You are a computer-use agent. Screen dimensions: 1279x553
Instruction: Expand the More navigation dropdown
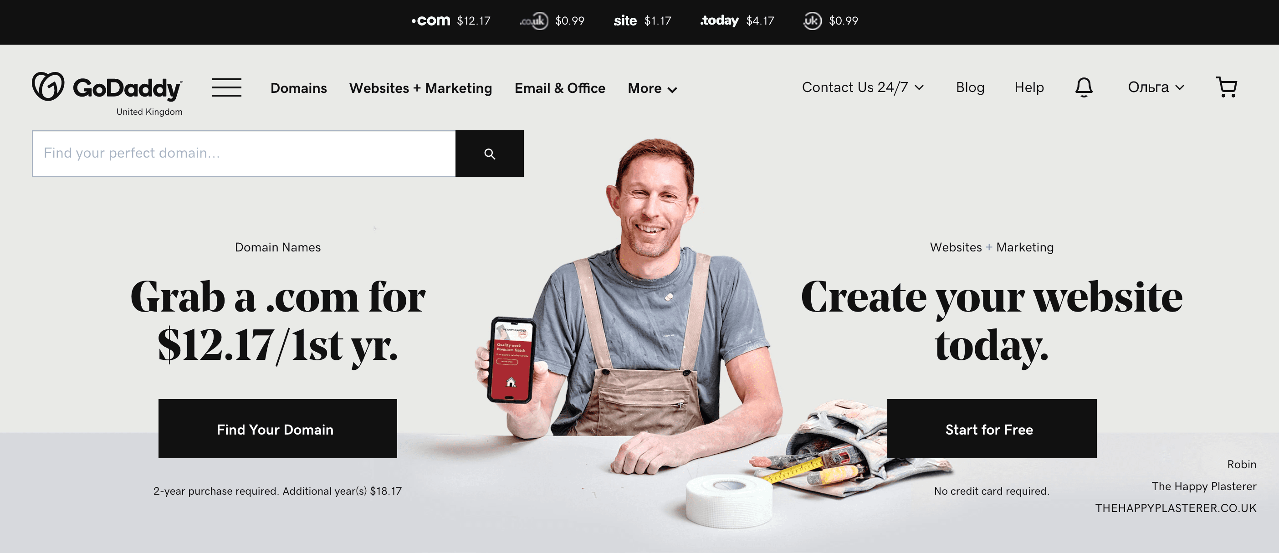click(x=652, y=88)
